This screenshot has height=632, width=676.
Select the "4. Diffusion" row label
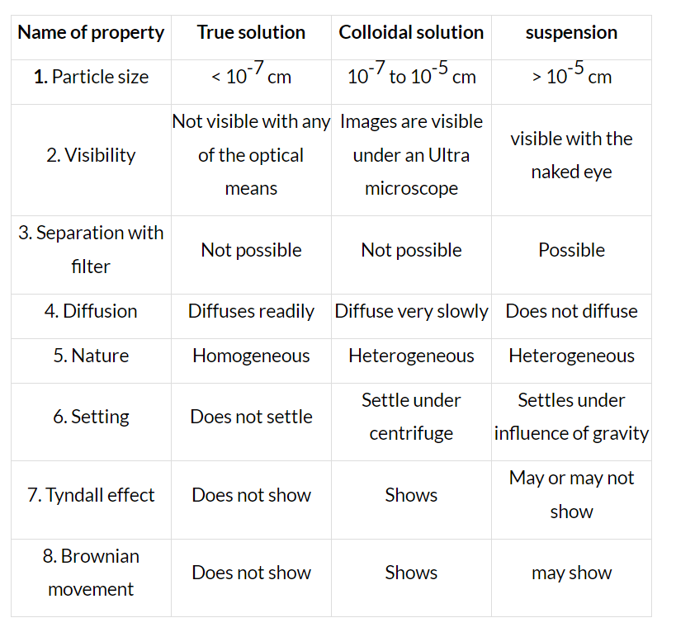click(91, 311)
